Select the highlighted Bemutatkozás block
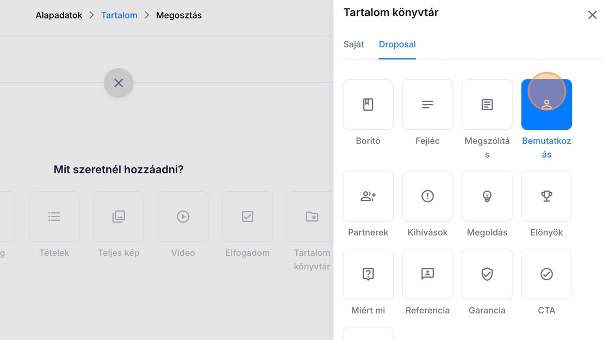 pyautogui.click(x=546, y=105)
